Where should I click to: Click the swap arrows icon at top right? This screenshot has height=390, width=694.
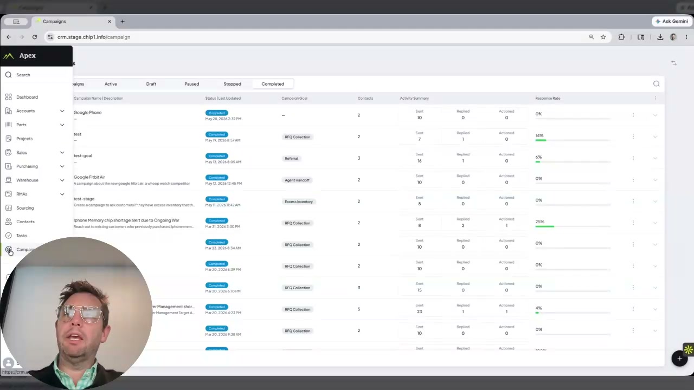[x=673, y=63]
